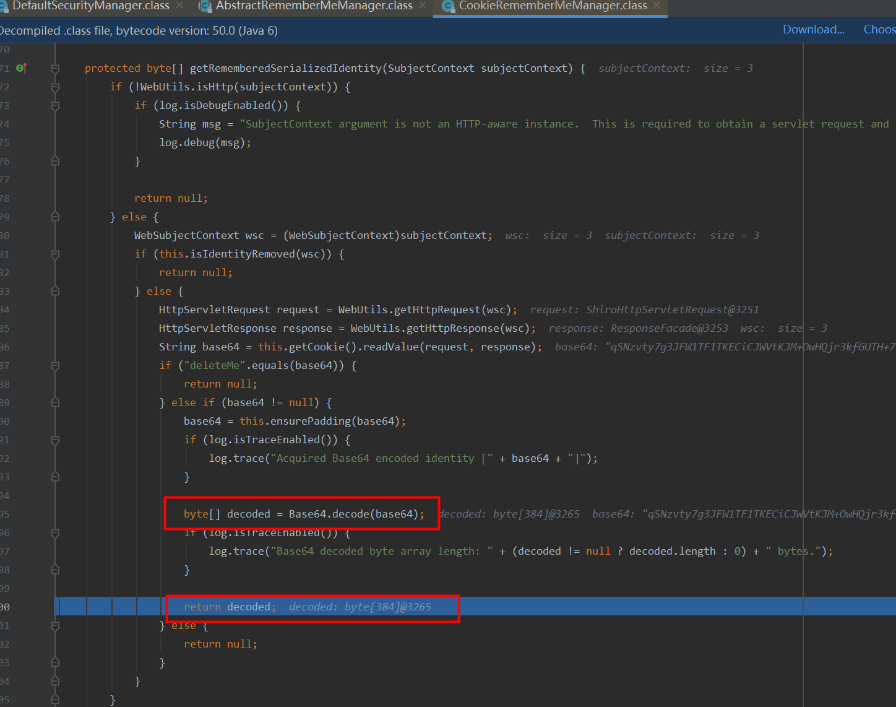Click the class file icon on CookieRememberMeManager tab
Screen dimensions: 896x707
448,6
